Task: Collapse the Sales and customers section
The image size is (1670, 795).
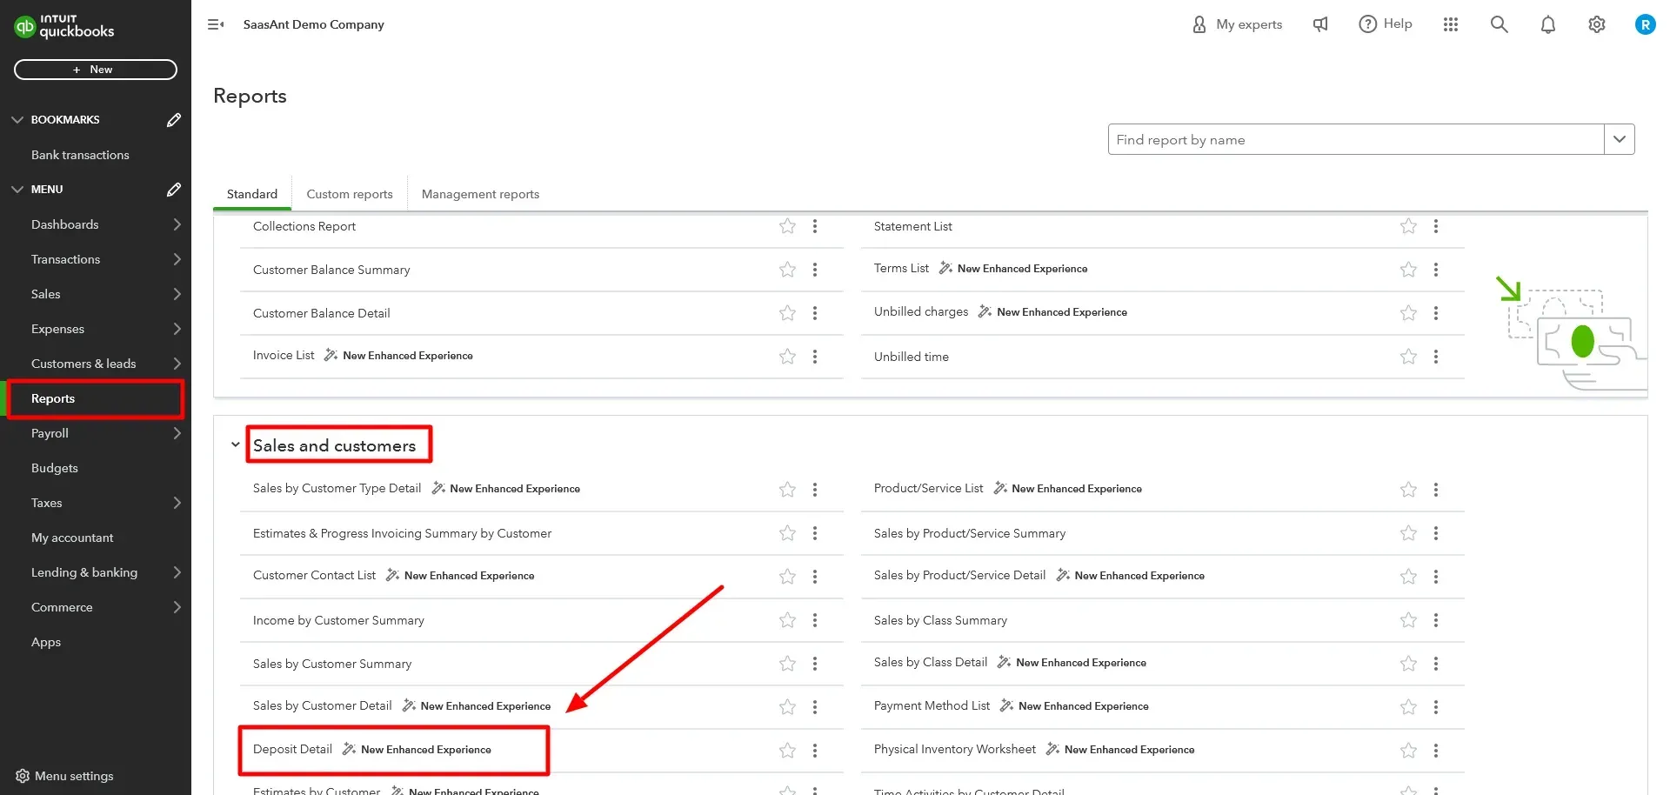Action: pos(235,444)
